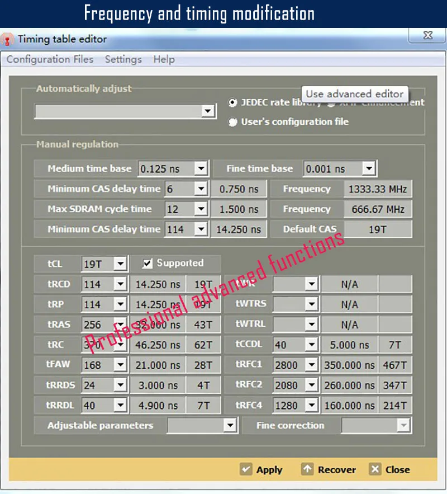
Task: Close the Timing table editor window
Action: pyautogui.click(x=427, y=35)
